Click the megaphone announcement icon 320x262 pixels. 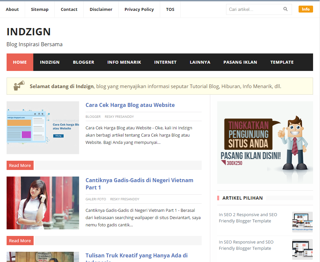(19, 85)
